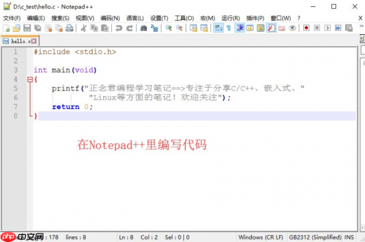
Task: Toggle the Function List panel icon
Action: coord(272,28)
